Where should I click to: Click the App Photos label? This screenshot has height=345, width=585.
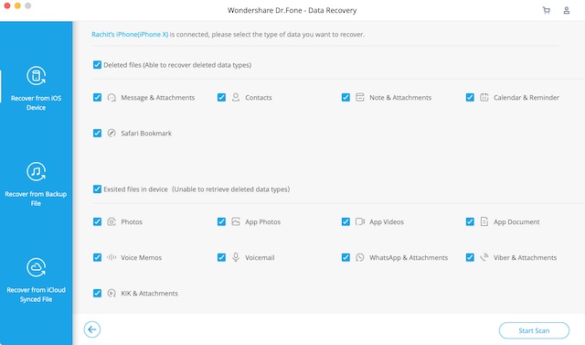(262, 221)
